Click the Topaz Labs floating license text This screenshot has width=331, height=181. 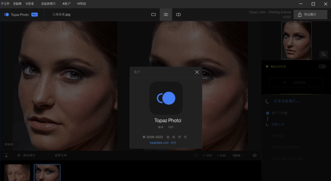[x=270, y=12]
